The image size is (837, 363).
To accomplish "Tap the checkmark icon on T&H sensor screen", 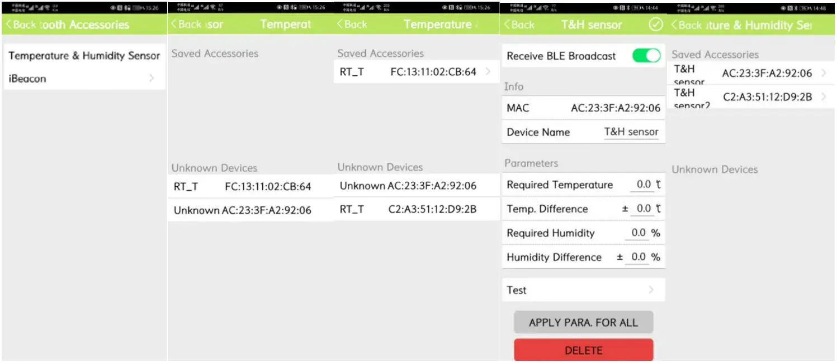I will 655,25.
